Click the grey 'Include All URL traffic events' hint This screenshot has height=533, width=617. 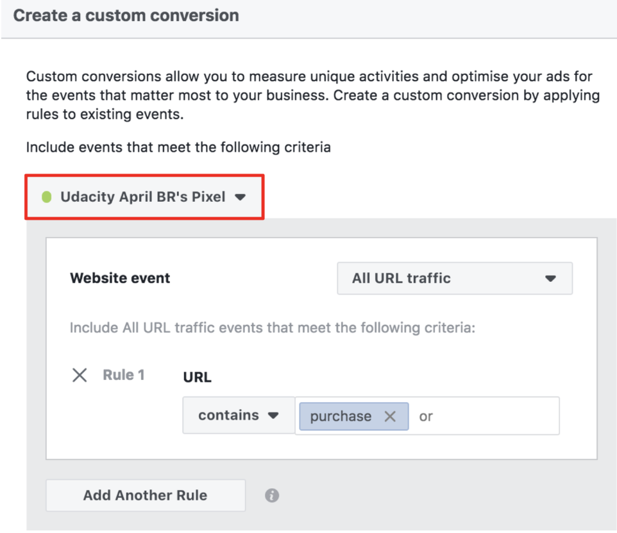pyautogui.click(x=272, y=328)
